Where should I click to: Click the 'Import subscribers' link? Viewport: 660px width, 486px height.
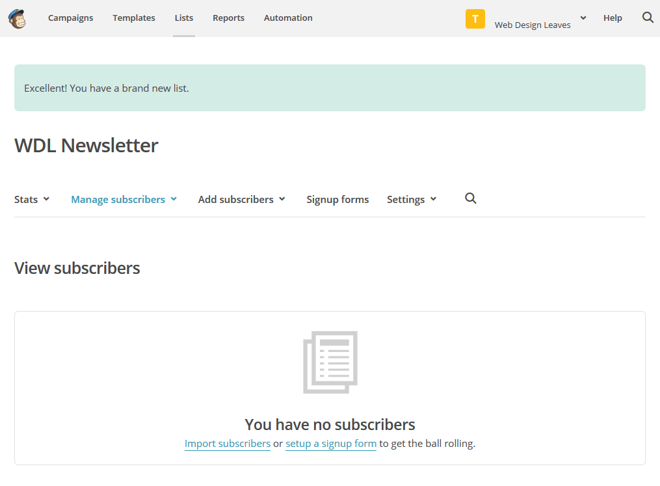227,444
